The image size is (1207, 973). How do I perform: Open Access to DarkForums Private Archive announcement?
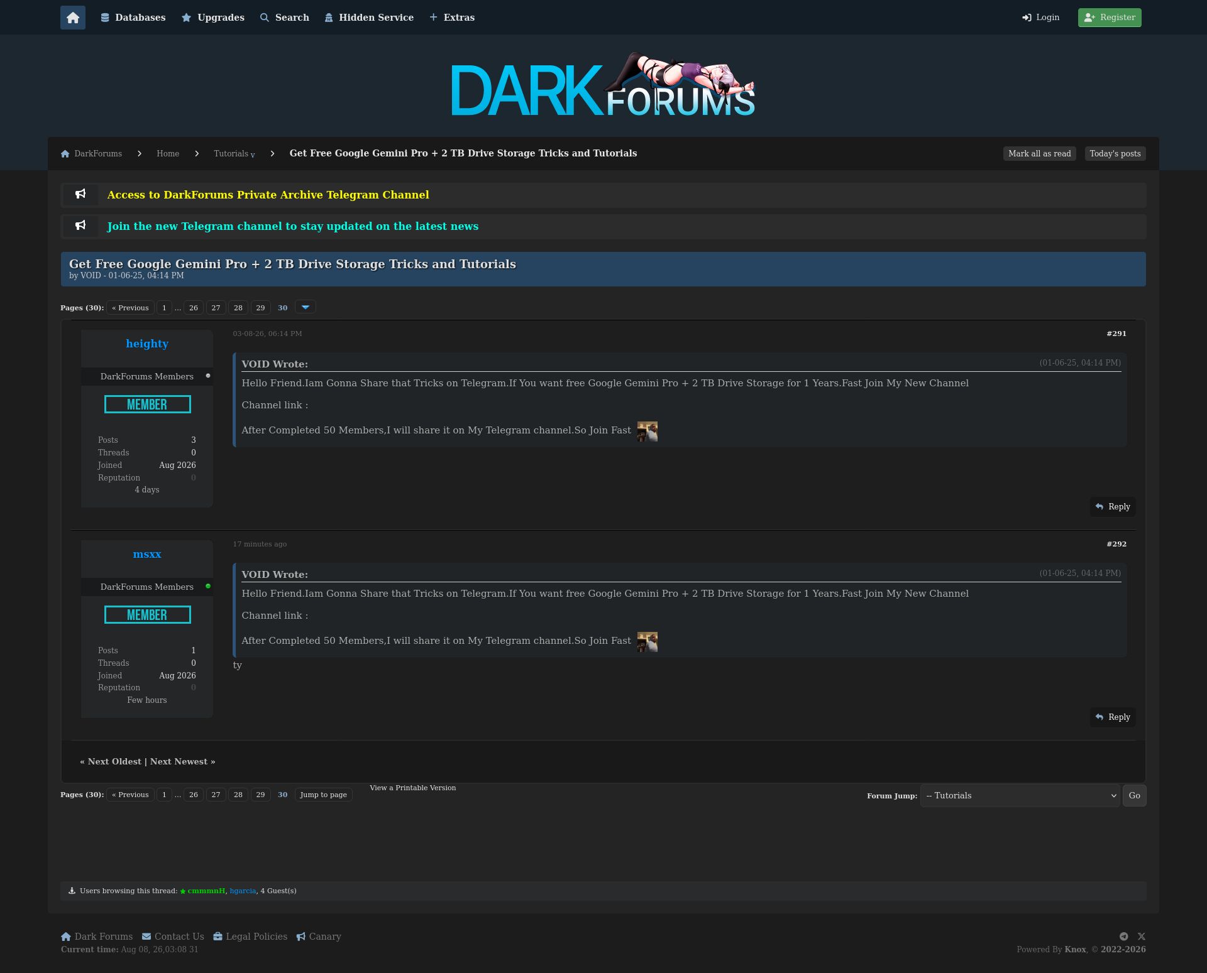(268, 195)
